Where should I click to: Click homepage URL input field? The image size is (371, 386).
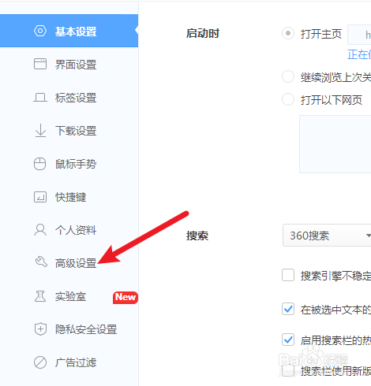tap(359, 35)
